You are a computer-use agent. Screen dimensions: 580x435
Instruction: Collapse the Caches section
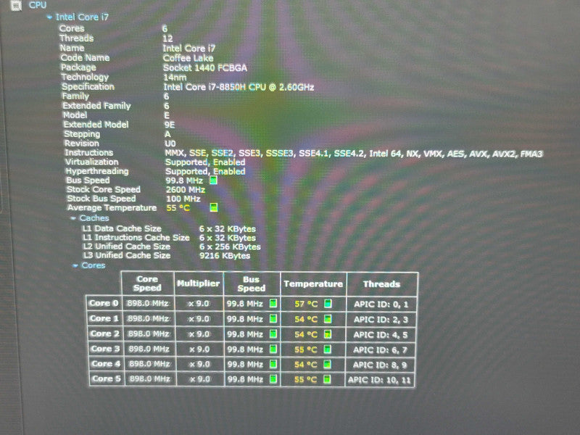(x=73, y=218)
